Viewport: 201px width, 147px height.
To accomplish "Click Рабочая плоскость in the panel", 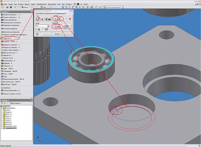I will [x=9, y=53].
